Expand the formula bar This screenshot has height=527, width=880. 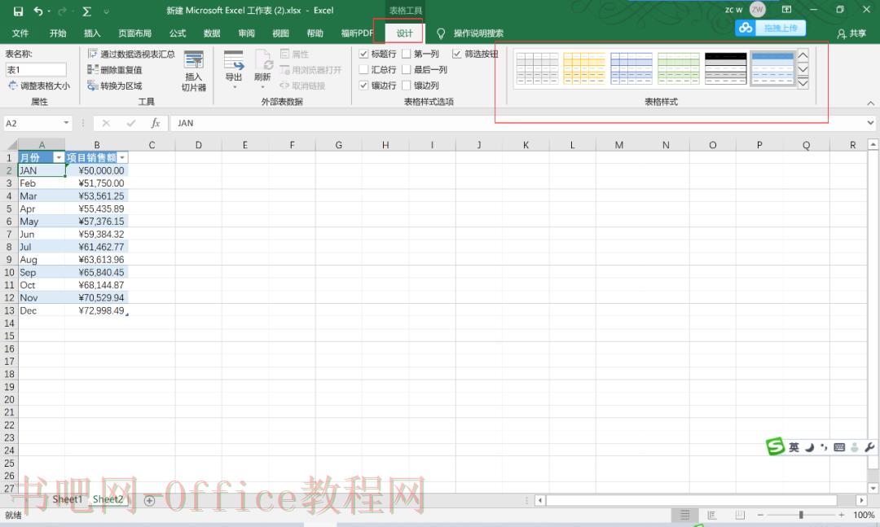click(x=870, y=123)
